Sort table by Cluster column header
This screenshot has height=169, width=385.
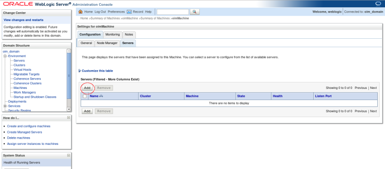146,96
